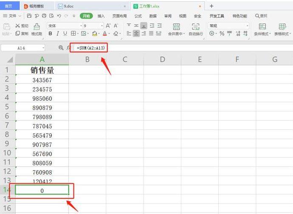The height and width of the screenshot is (214, 293).
Task: Switch to the Insert (插入) tab
Action: [x=101, y=16]
